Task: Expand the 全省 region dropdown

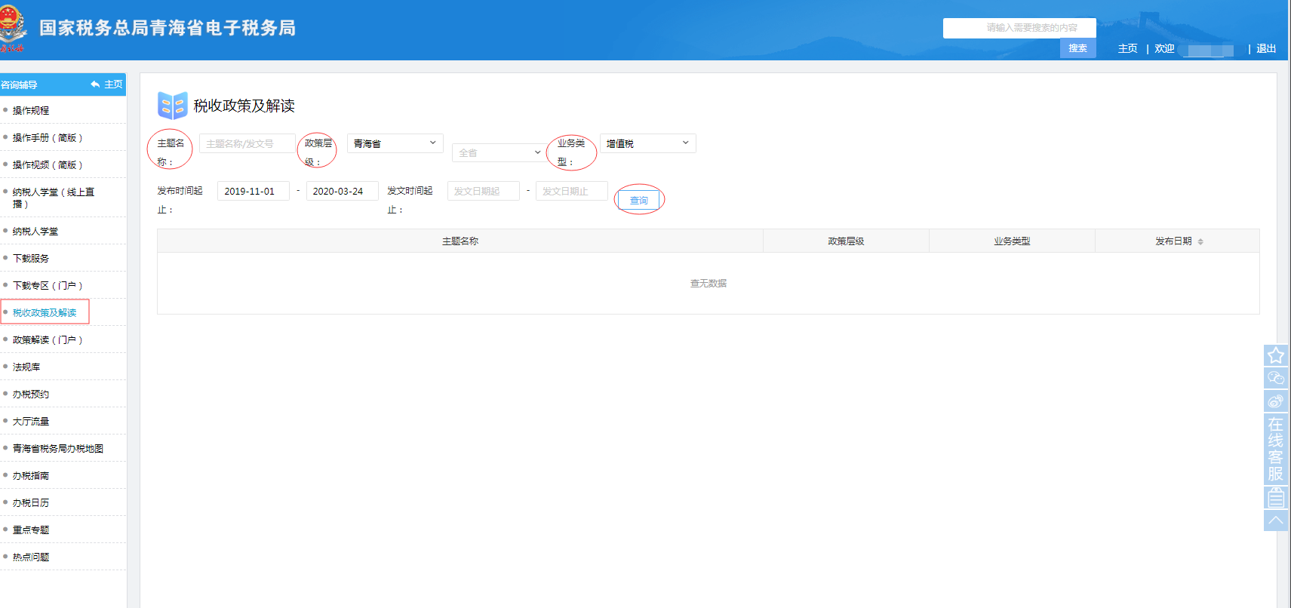Action: click(499, 153)
